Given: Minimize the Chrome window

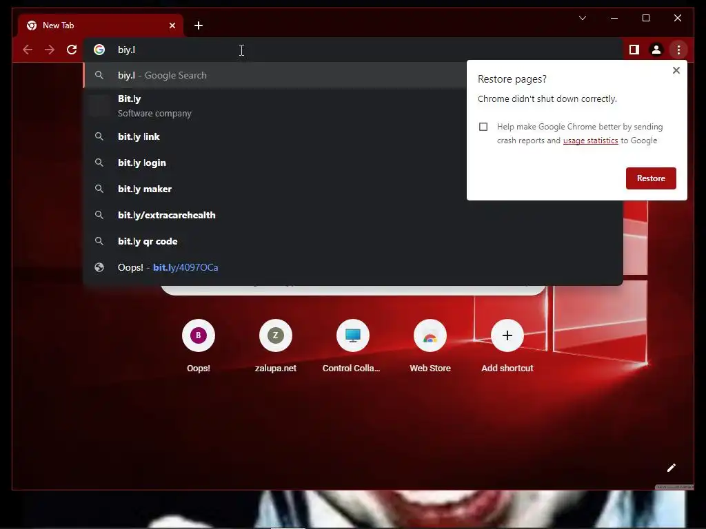Looking at the screenshot, I should click(x=614, y=18).
